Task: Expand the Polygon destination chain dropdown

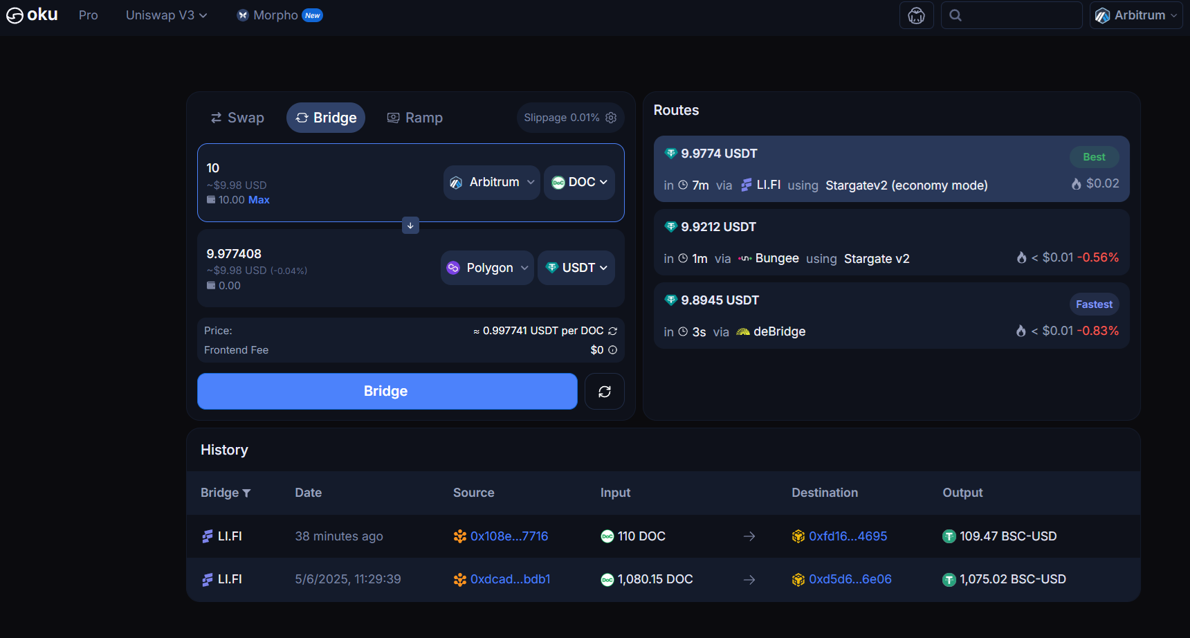Action: point(487,268)
